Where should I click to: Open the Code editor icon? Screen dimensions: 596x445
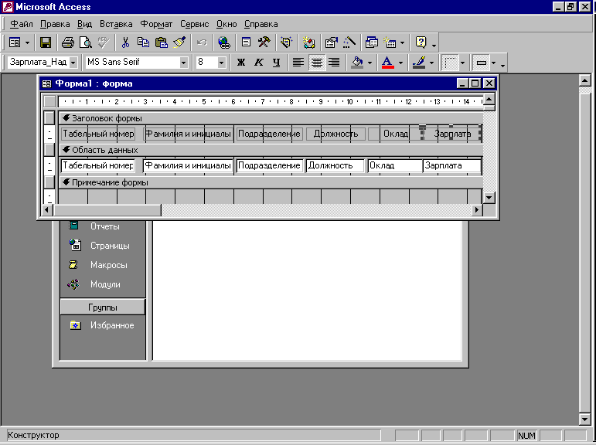(308, 42)
